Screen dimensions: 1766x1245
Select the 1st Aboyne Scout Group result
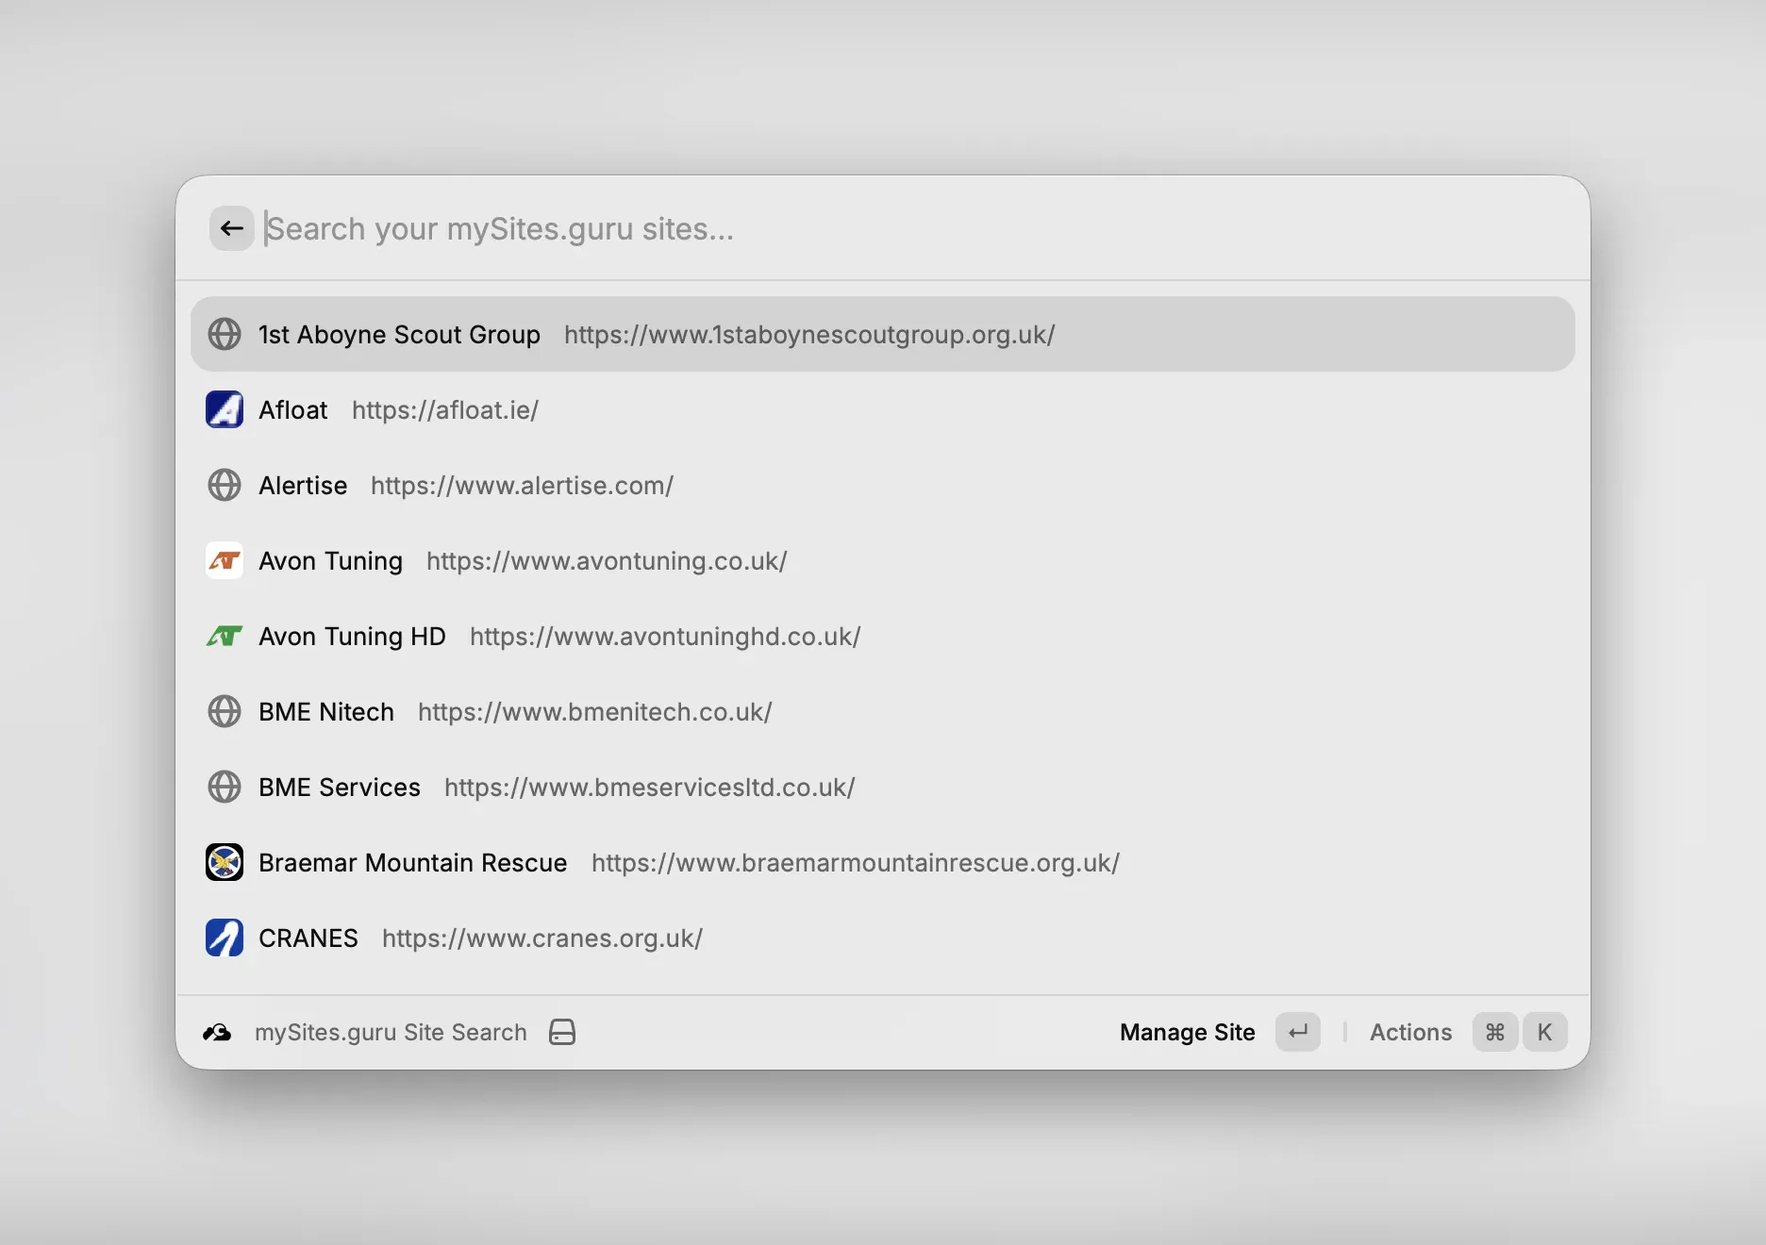[x=660, y=334]
